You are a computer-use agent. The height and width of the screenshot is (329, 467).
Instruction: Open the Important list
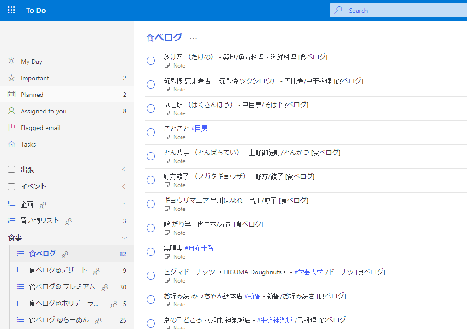(x=67, y=78)
